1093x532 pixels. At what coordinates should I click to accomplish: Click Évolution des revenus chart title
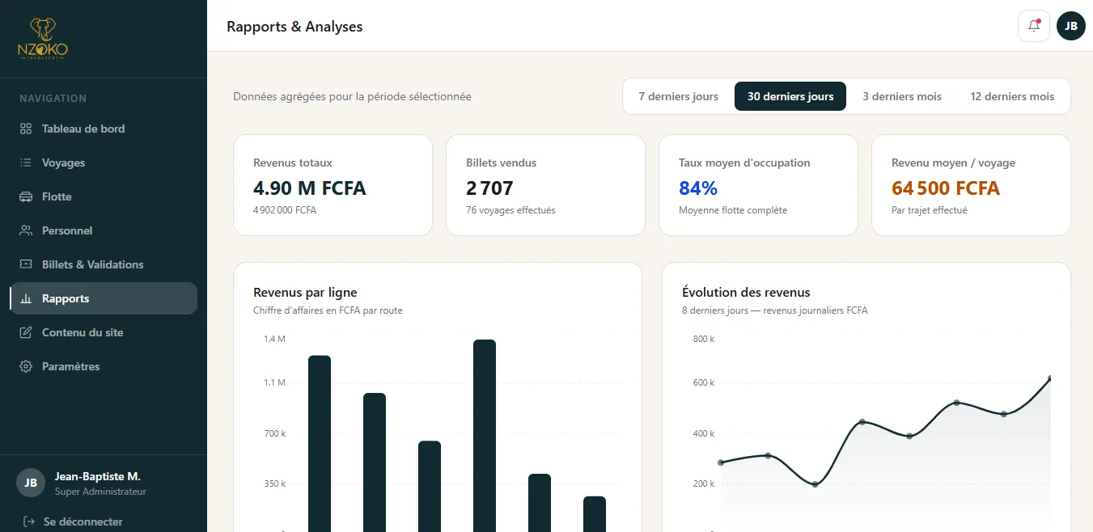pyautogui.click(x=746, y=293)
